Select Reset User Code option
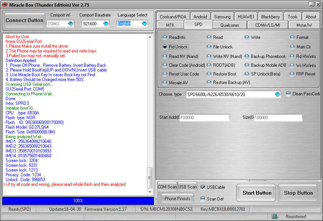The height and width of the screenshot is (221, 323). (x=181, y=74)
